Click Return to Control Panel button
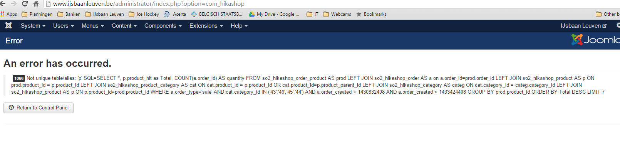The image size is (620, 144). [x=39, y=108]
